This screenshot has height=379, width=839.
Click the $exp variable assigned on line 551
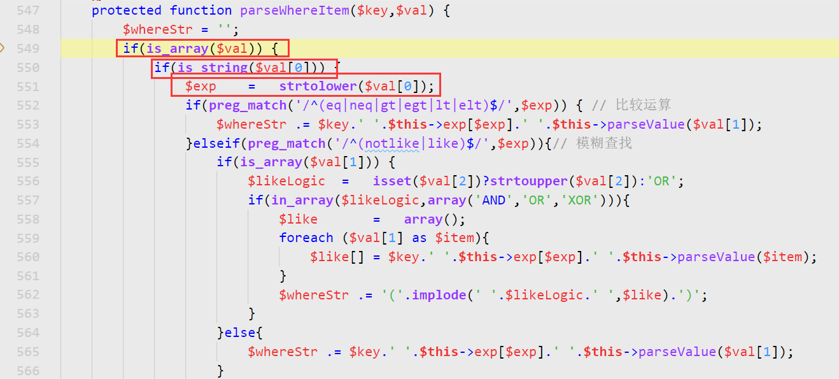pyautogui.click(x=201, y=86)
